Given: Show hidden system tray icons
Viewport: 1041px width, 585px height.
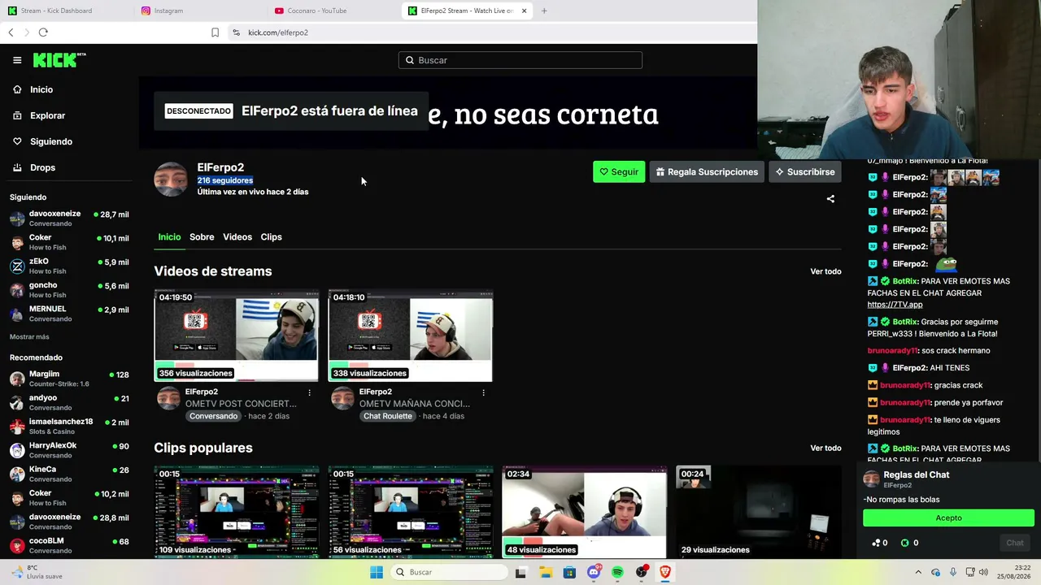Looking at the screenshot, I should point(918,572).
